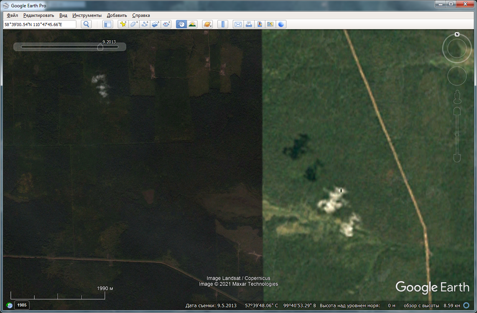This screenshot has height=313, width=477.
Task: Print the current view
Action: 249,24
